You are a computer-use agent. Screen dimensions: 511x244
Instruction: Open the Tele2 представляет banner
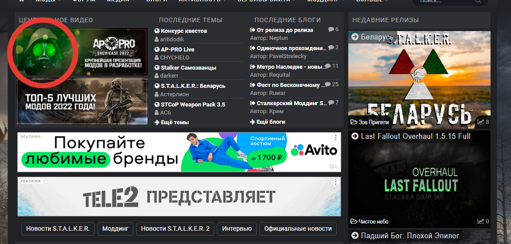pyautogui.click(x=179, y=197)
